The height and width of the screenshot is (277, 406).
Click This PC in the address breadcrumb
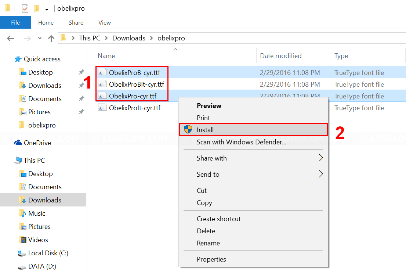pos(90,38)
